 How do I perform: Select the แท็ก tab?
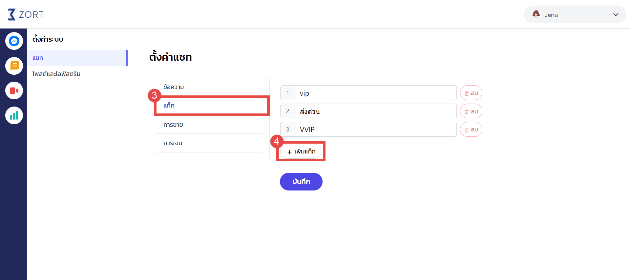point(212,106)
